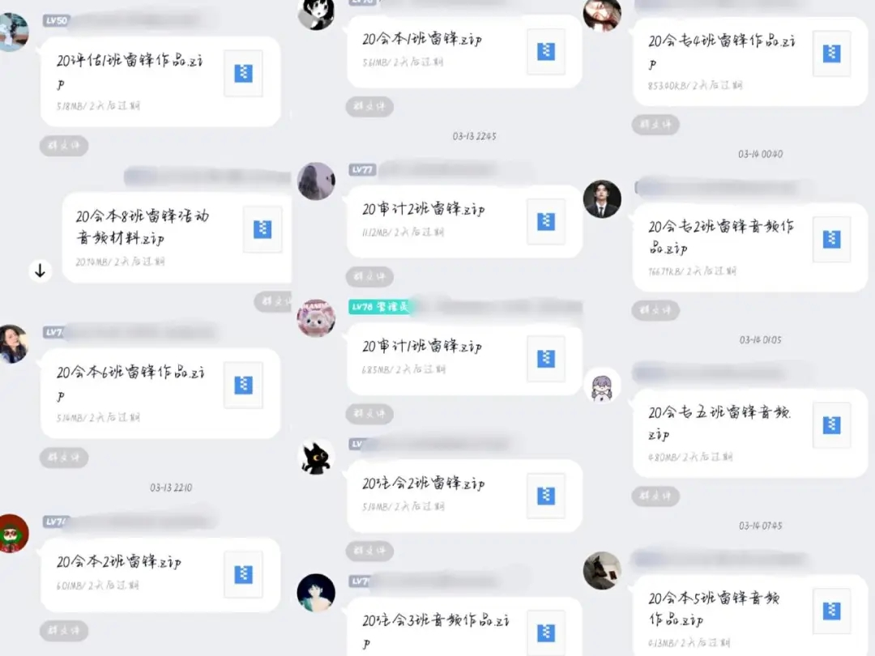This screenshot has width=875, height=656.
Task: Click the 群文件 tag under 20评估1班 file
Action: tap(64, 146)
